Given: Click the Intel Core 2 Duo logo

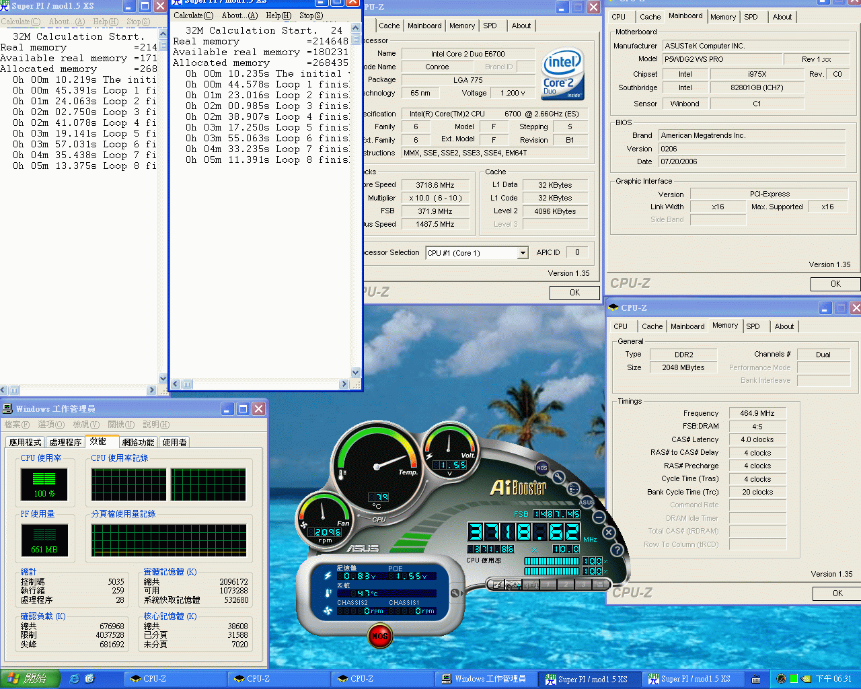Looking at the screenshot, I should [563, 74].
